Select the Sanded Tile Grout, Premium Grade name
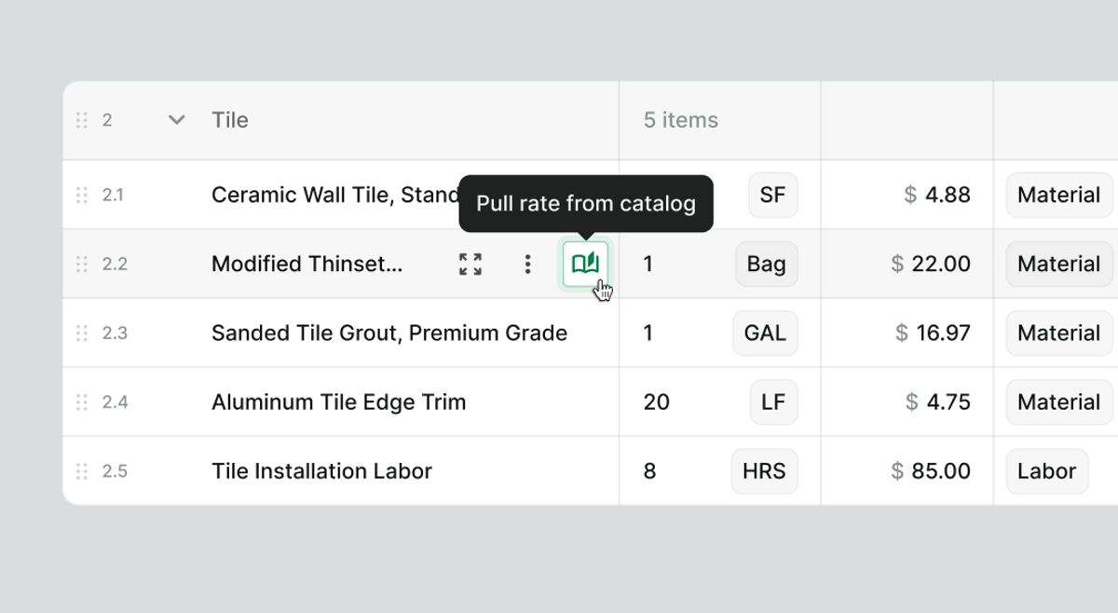This screenshot has height=613, width=1118. pyautogui.click(x=389, y=334)
